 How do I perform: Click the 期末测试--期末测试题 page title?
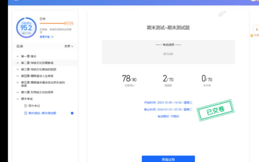(x=168, y=28)
